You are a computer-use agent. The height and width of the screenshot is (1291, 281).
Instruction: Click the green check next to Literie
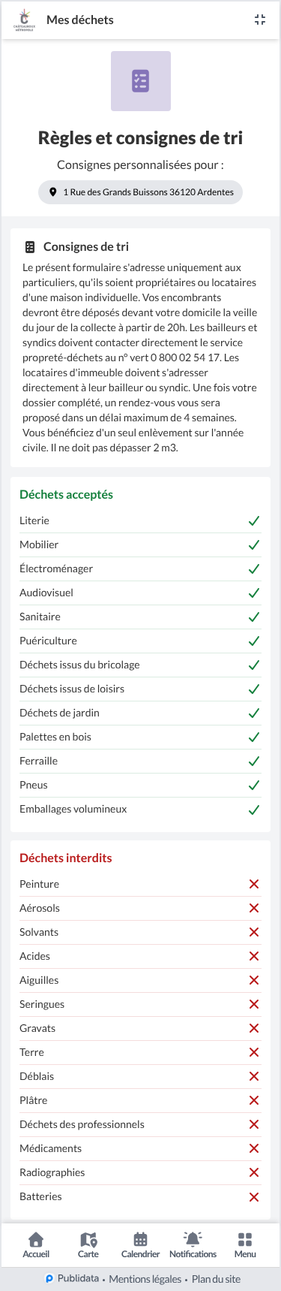pyautogui.click(x=254, y=520)
